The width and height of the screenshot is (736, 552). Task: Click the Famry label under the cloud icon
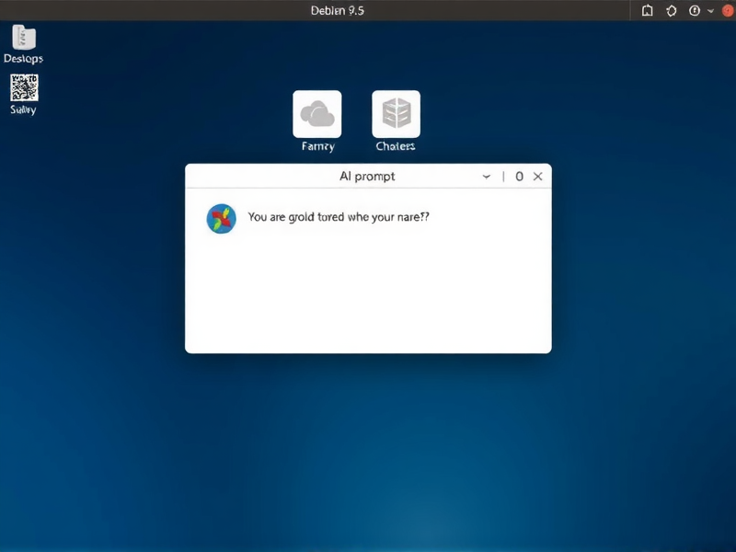(316, 145)
